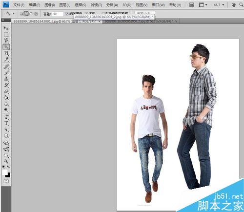This screenshot has height=212, width=244.
Task: Choose the add to selection mode
Action: click(26, 14)
